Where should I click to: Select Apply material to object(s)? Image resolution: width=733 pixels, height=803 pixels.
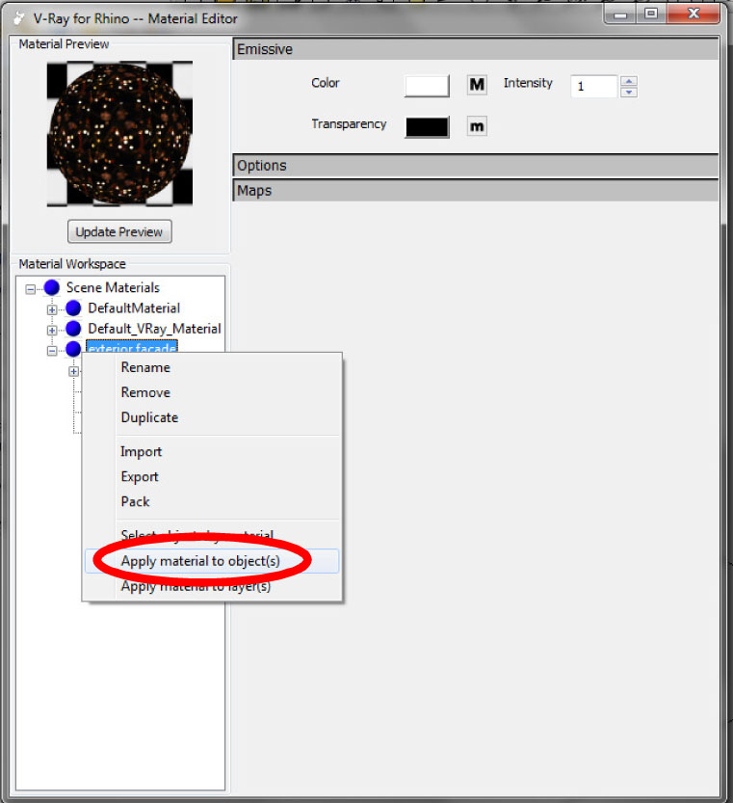pyautogui.click(x=212, y=561)
